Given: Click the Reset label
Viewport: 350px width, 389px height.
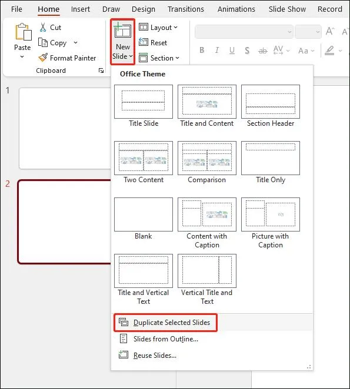Looking at the screenshot, I should coord(159,43).
